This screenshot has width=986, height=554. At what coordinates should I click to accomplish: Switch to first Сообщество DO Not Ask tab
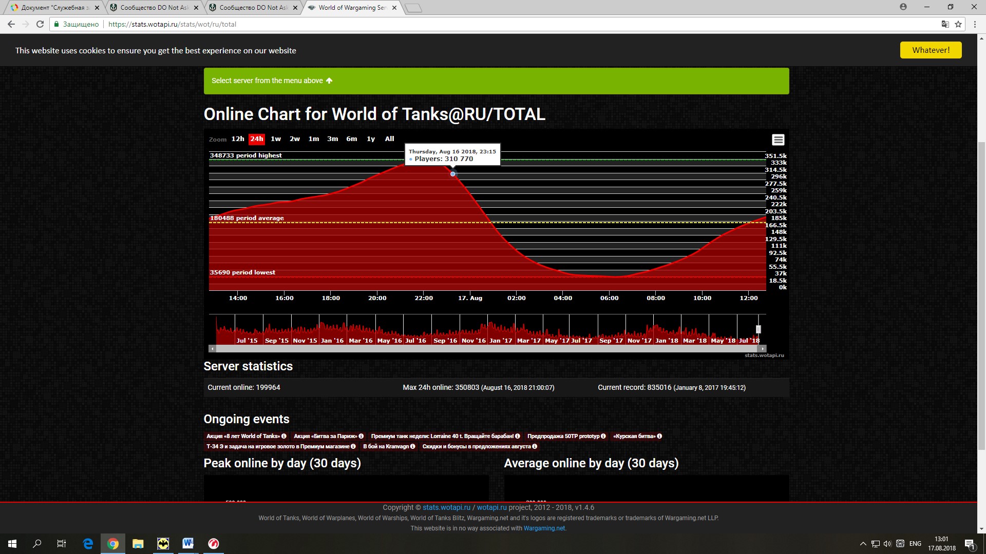(154, 8)
